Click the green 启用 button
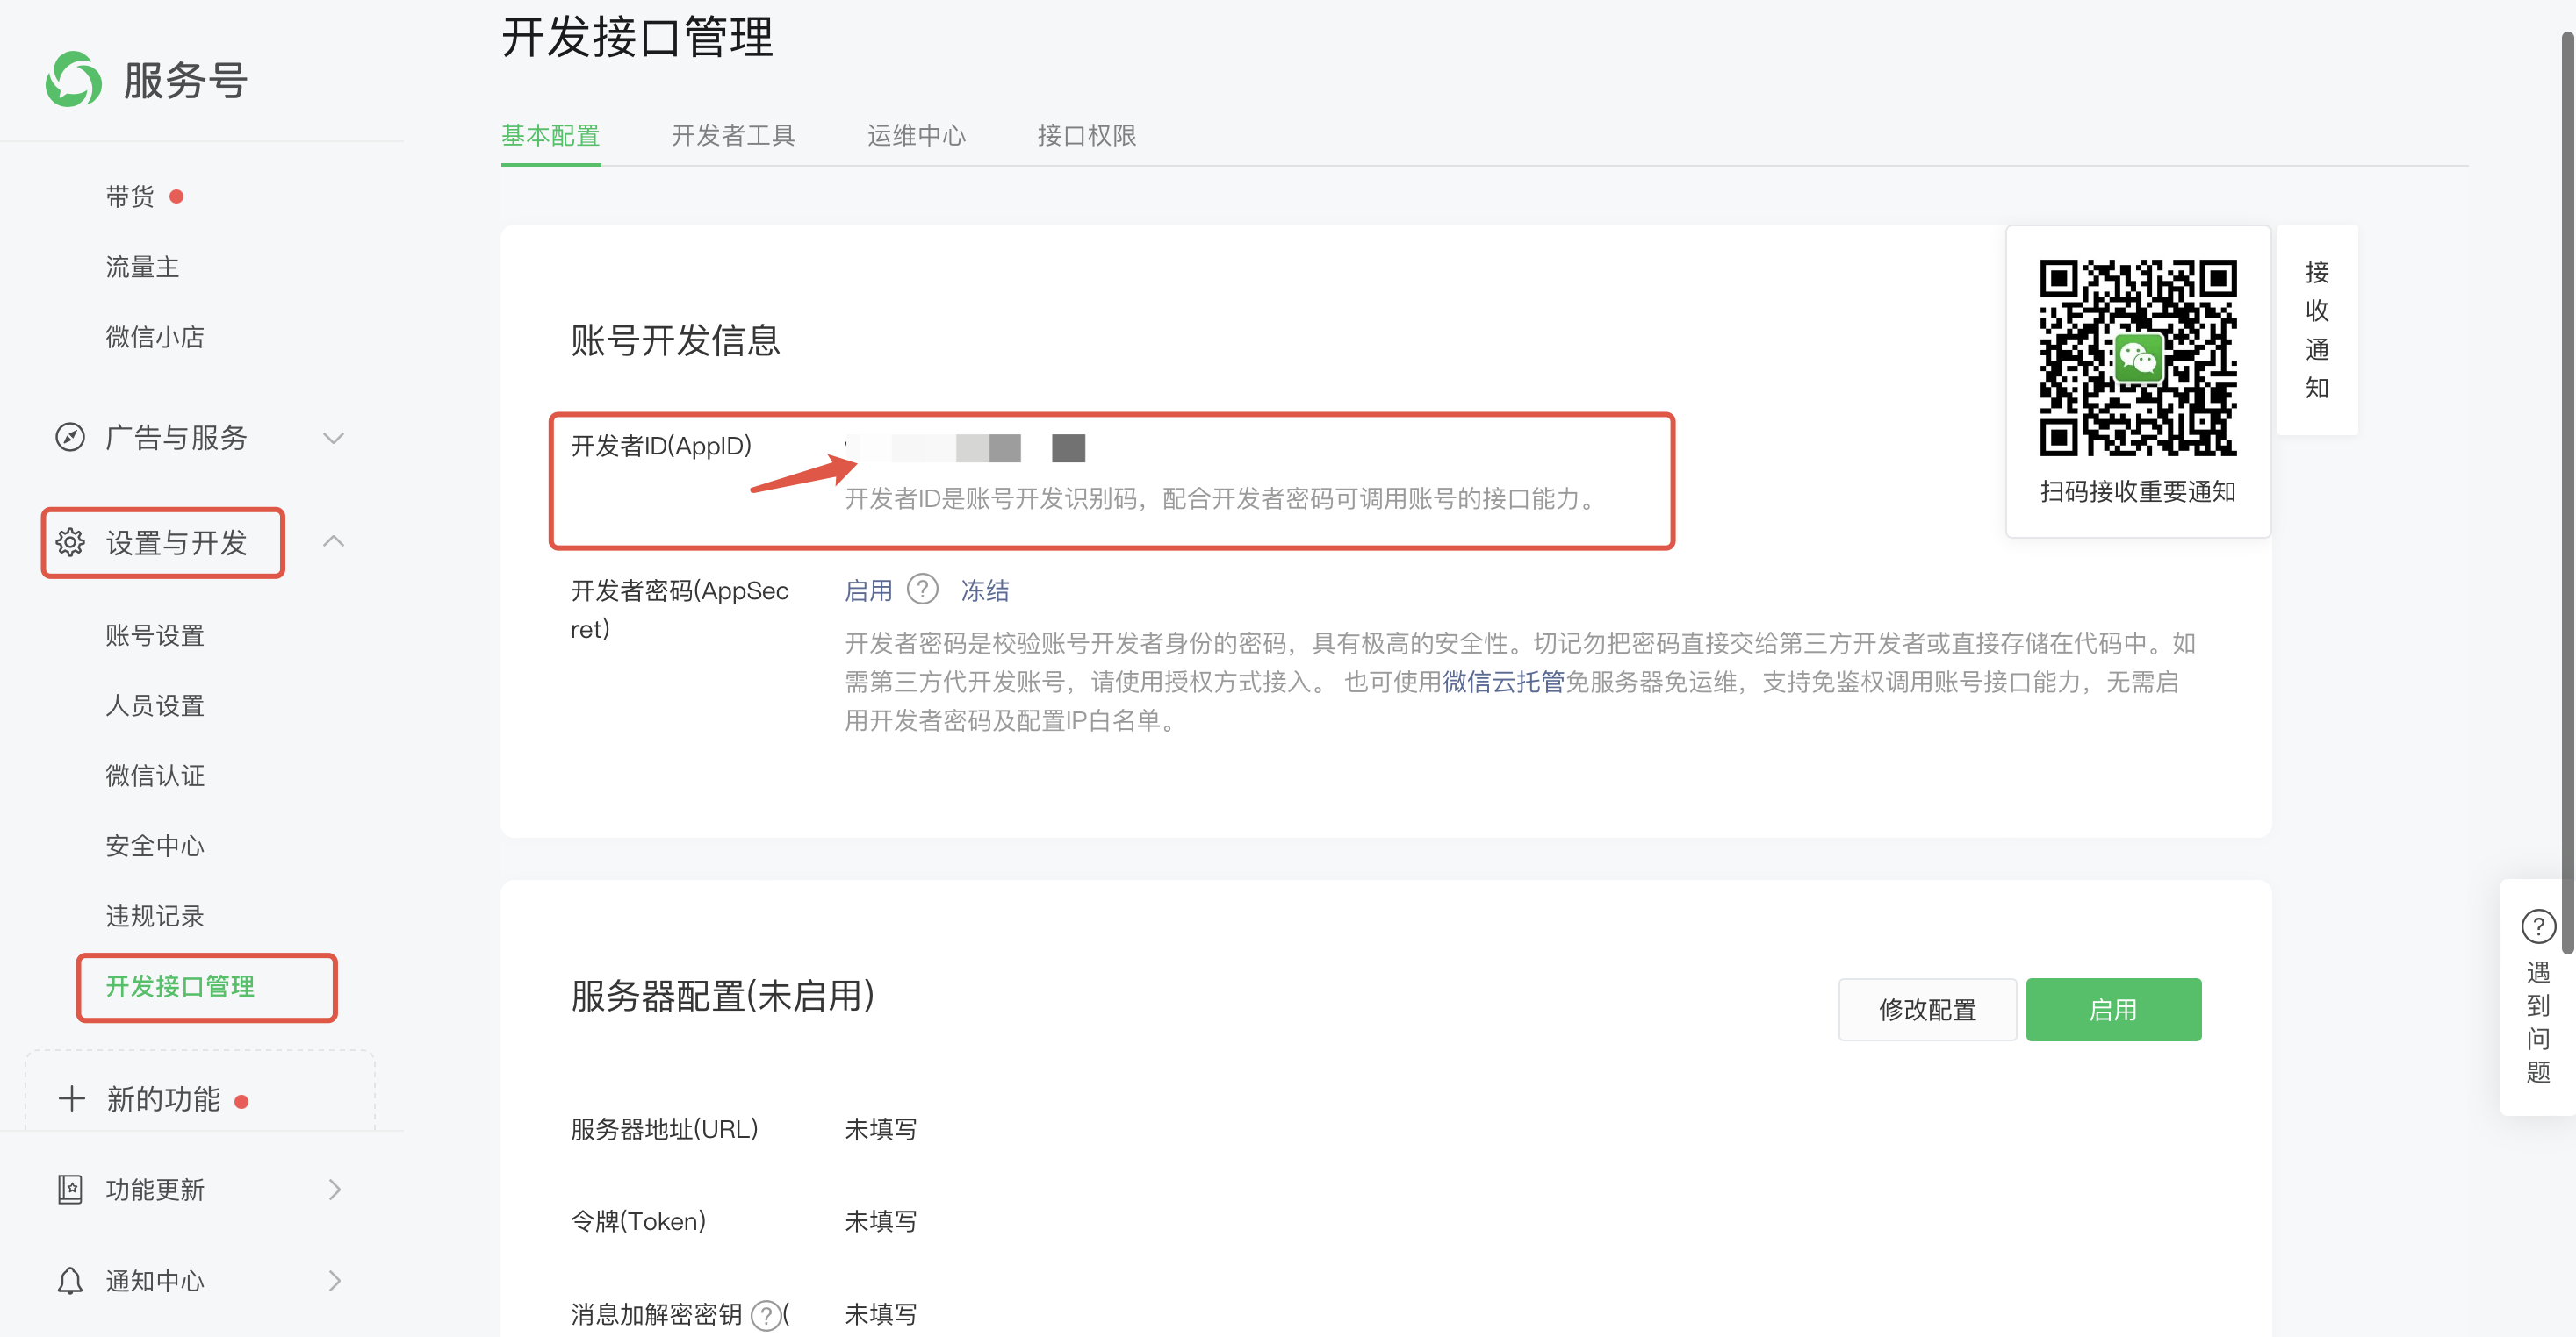The image size is (2576, 1337). point(2113,1009)
